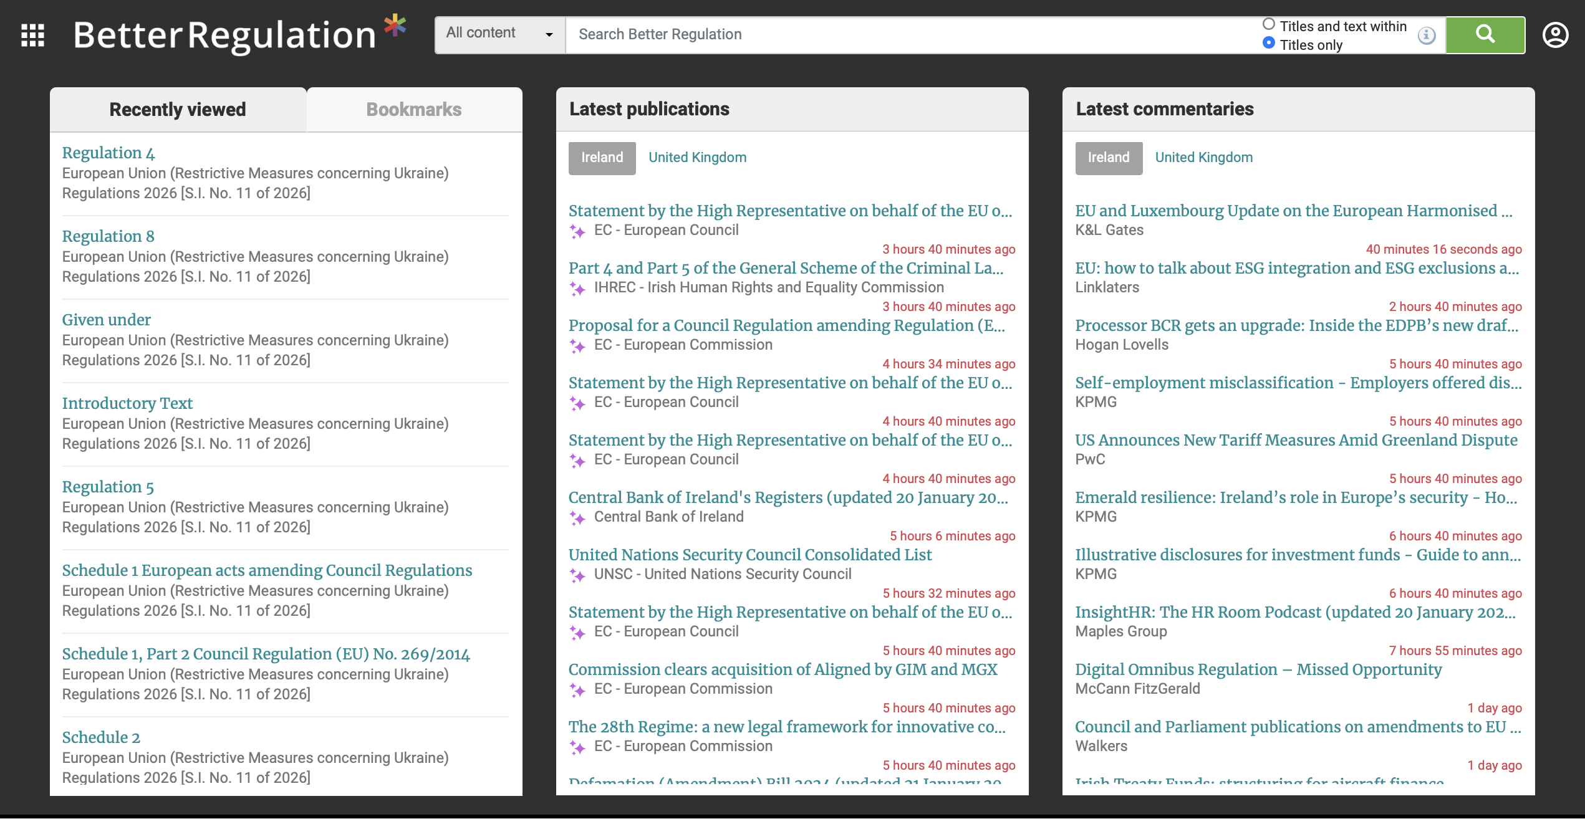Open the user account profile icon

(x=1555, y=35)
